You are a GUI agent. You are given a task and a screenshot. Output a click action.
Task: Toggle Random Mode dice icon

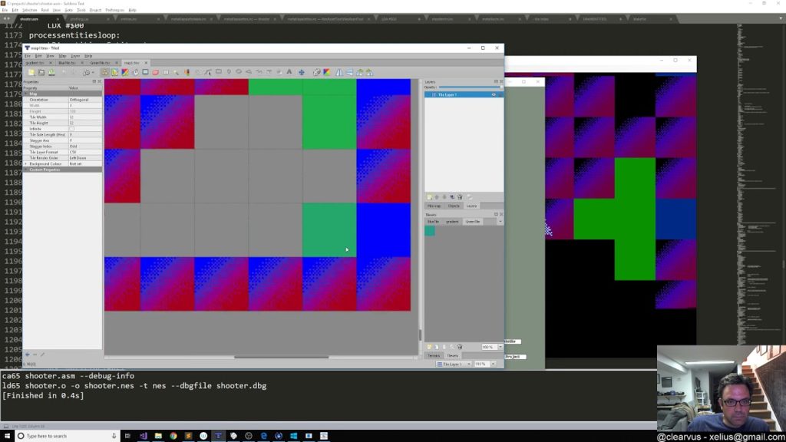[316, 72]
